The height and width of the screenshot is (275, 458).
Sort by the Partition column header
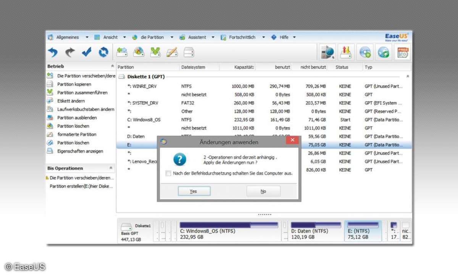tap(147, 67)
